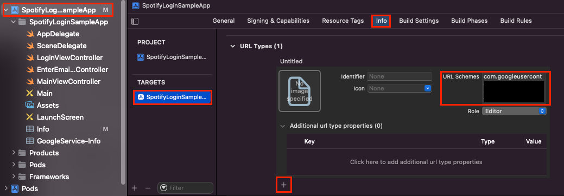Switch to the General tab
Image resolution: width=564 pixels, height=196 pixels.
[223, 21]
